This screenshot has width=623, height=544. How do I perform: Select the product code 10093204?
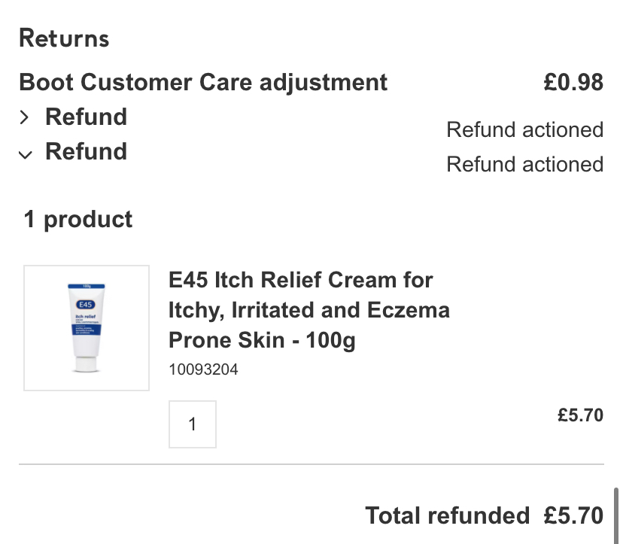click(x=203, y=370)
